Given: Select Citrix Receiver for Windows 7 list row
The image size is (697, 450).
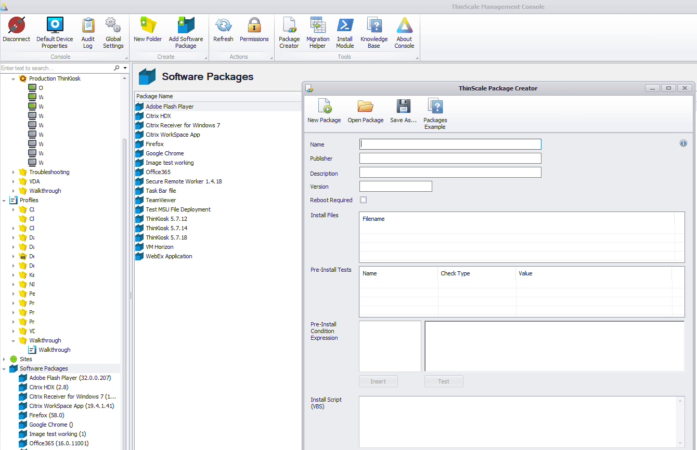Looking at the screenshot, I should coord(218,125).
